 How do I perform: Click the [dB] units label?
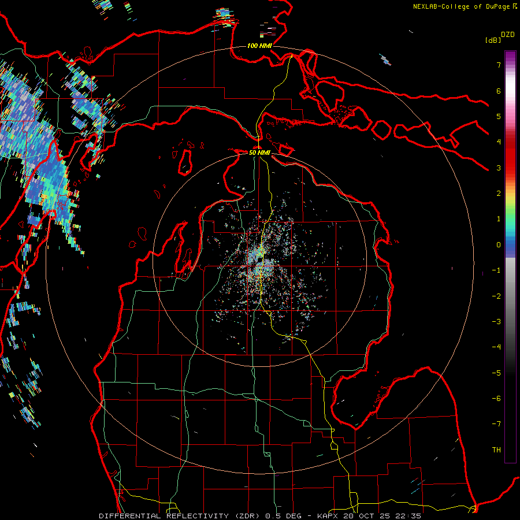tap(493, 40)
